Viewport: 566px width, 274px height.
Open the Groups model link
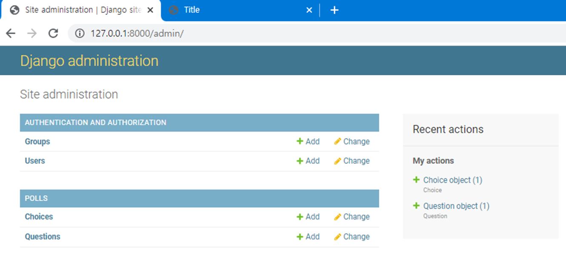click(37, 142)
